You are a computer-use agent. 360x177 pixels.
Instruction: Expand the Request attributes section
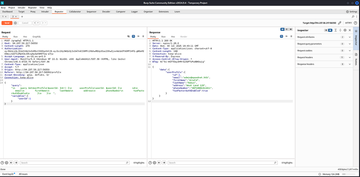[324, 37]
